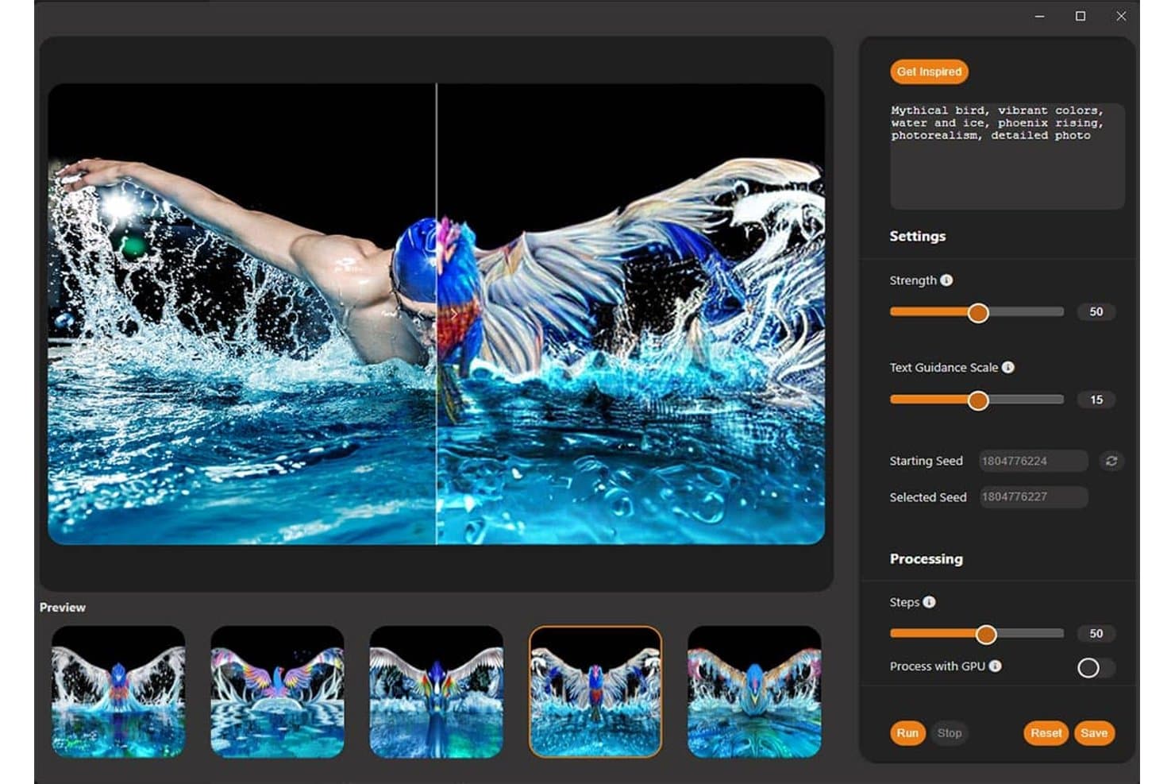Select the last preview thumbnail
The image size is (1175, 784).
[x=754, y=691]
